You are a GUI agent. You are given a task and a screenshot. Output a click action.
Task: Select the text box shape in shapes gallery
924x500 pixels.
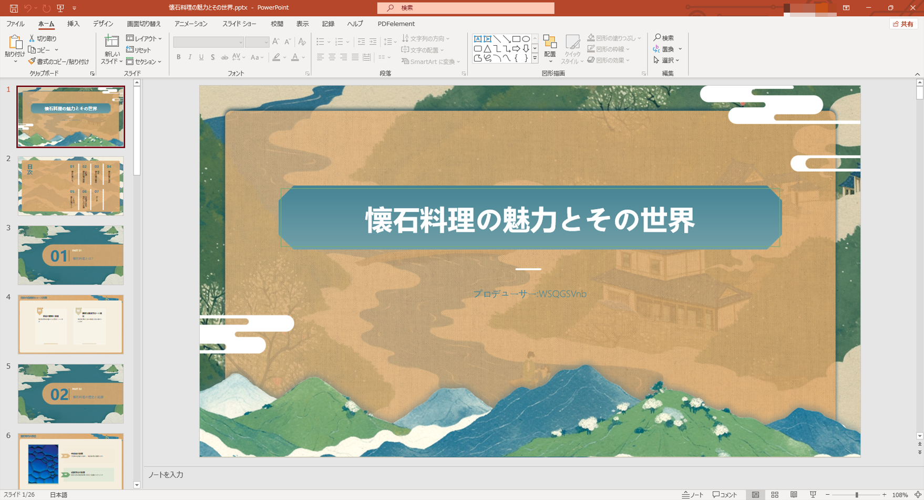pos(477,39)
